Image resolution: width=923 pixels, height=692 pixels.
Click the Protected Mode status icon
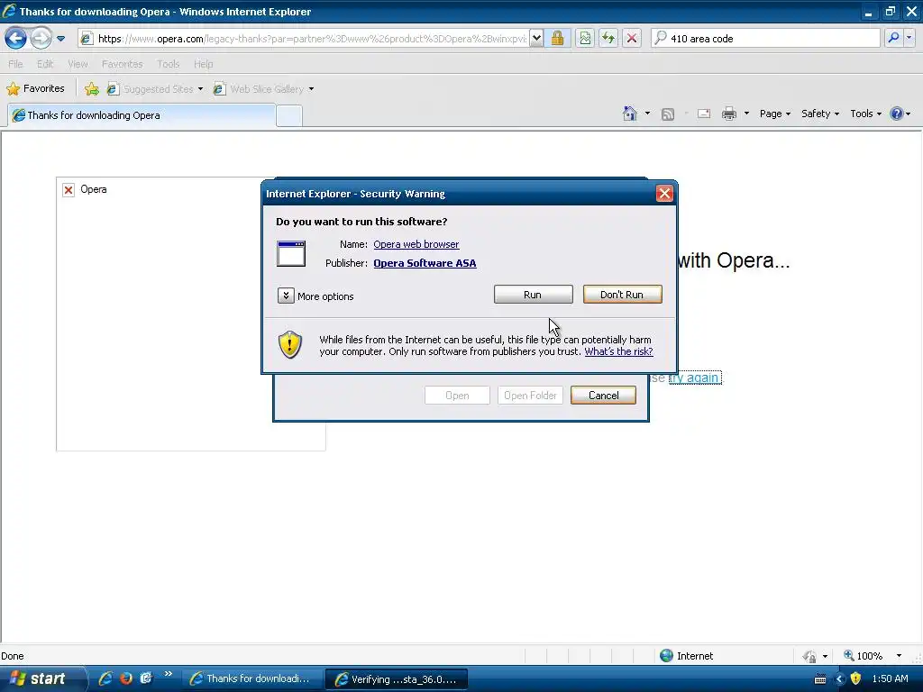coord(810,656)
